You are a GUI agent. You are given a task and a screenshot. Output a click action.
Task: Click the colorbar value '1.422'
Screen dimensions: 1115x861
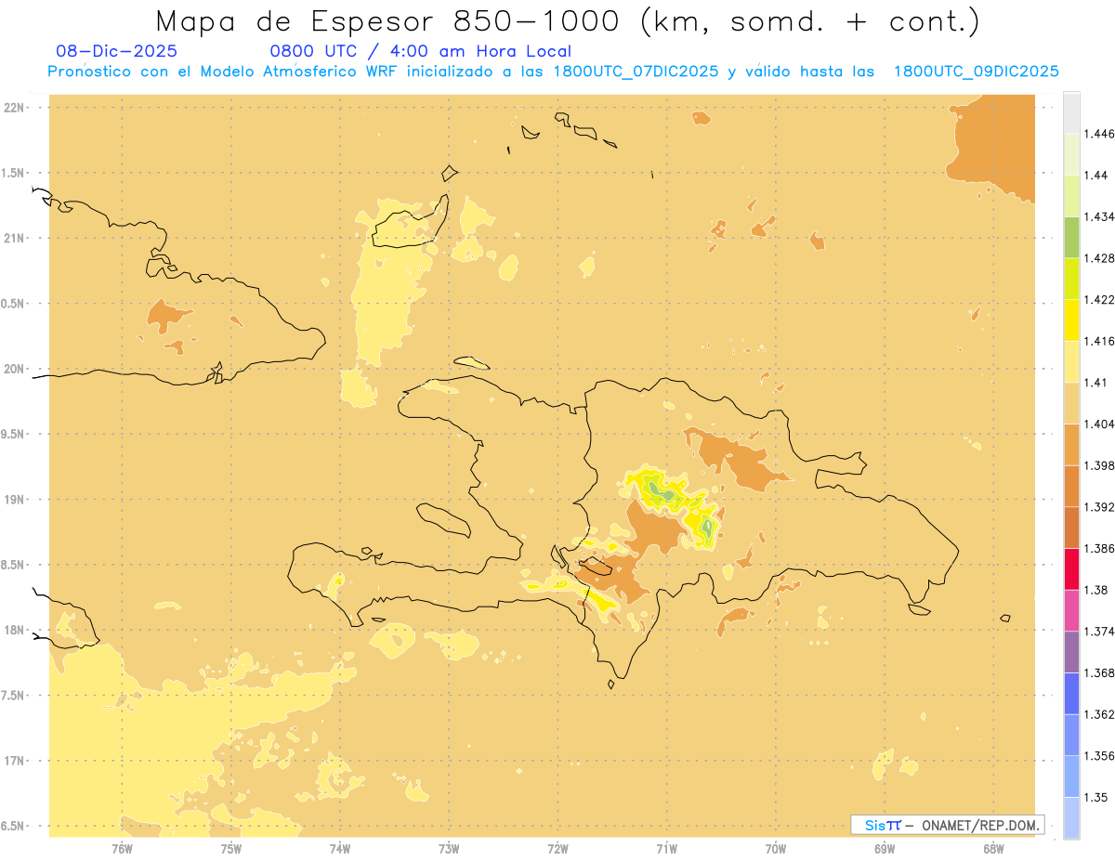(x=1097, y=299)
